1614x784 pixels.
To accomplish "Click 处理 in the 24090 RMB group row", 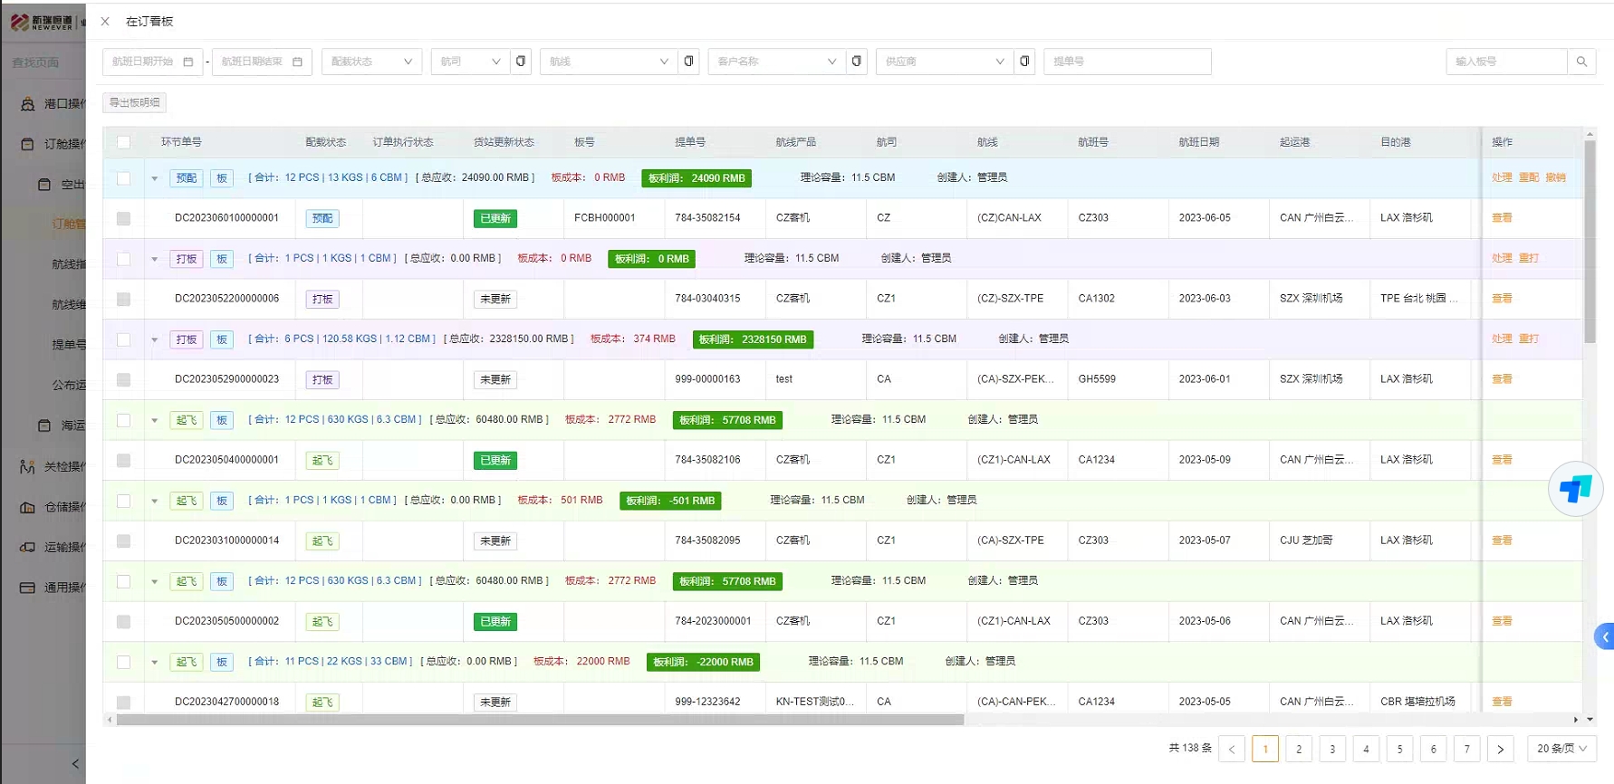I will pyautogui.click(x=1502, y=177).
